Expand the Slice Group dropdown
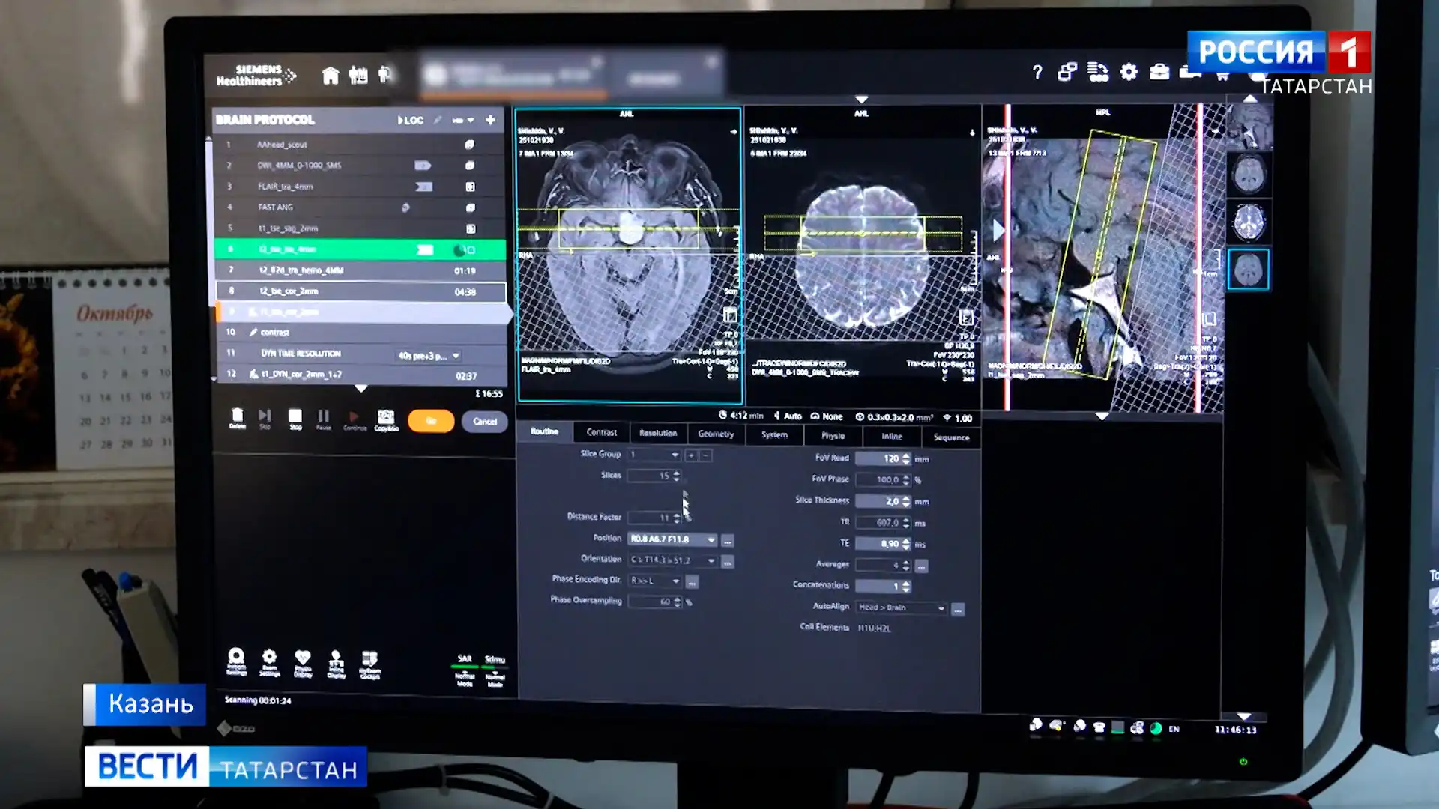Viewport: 1439px width, 809px height. coord(675,455)
